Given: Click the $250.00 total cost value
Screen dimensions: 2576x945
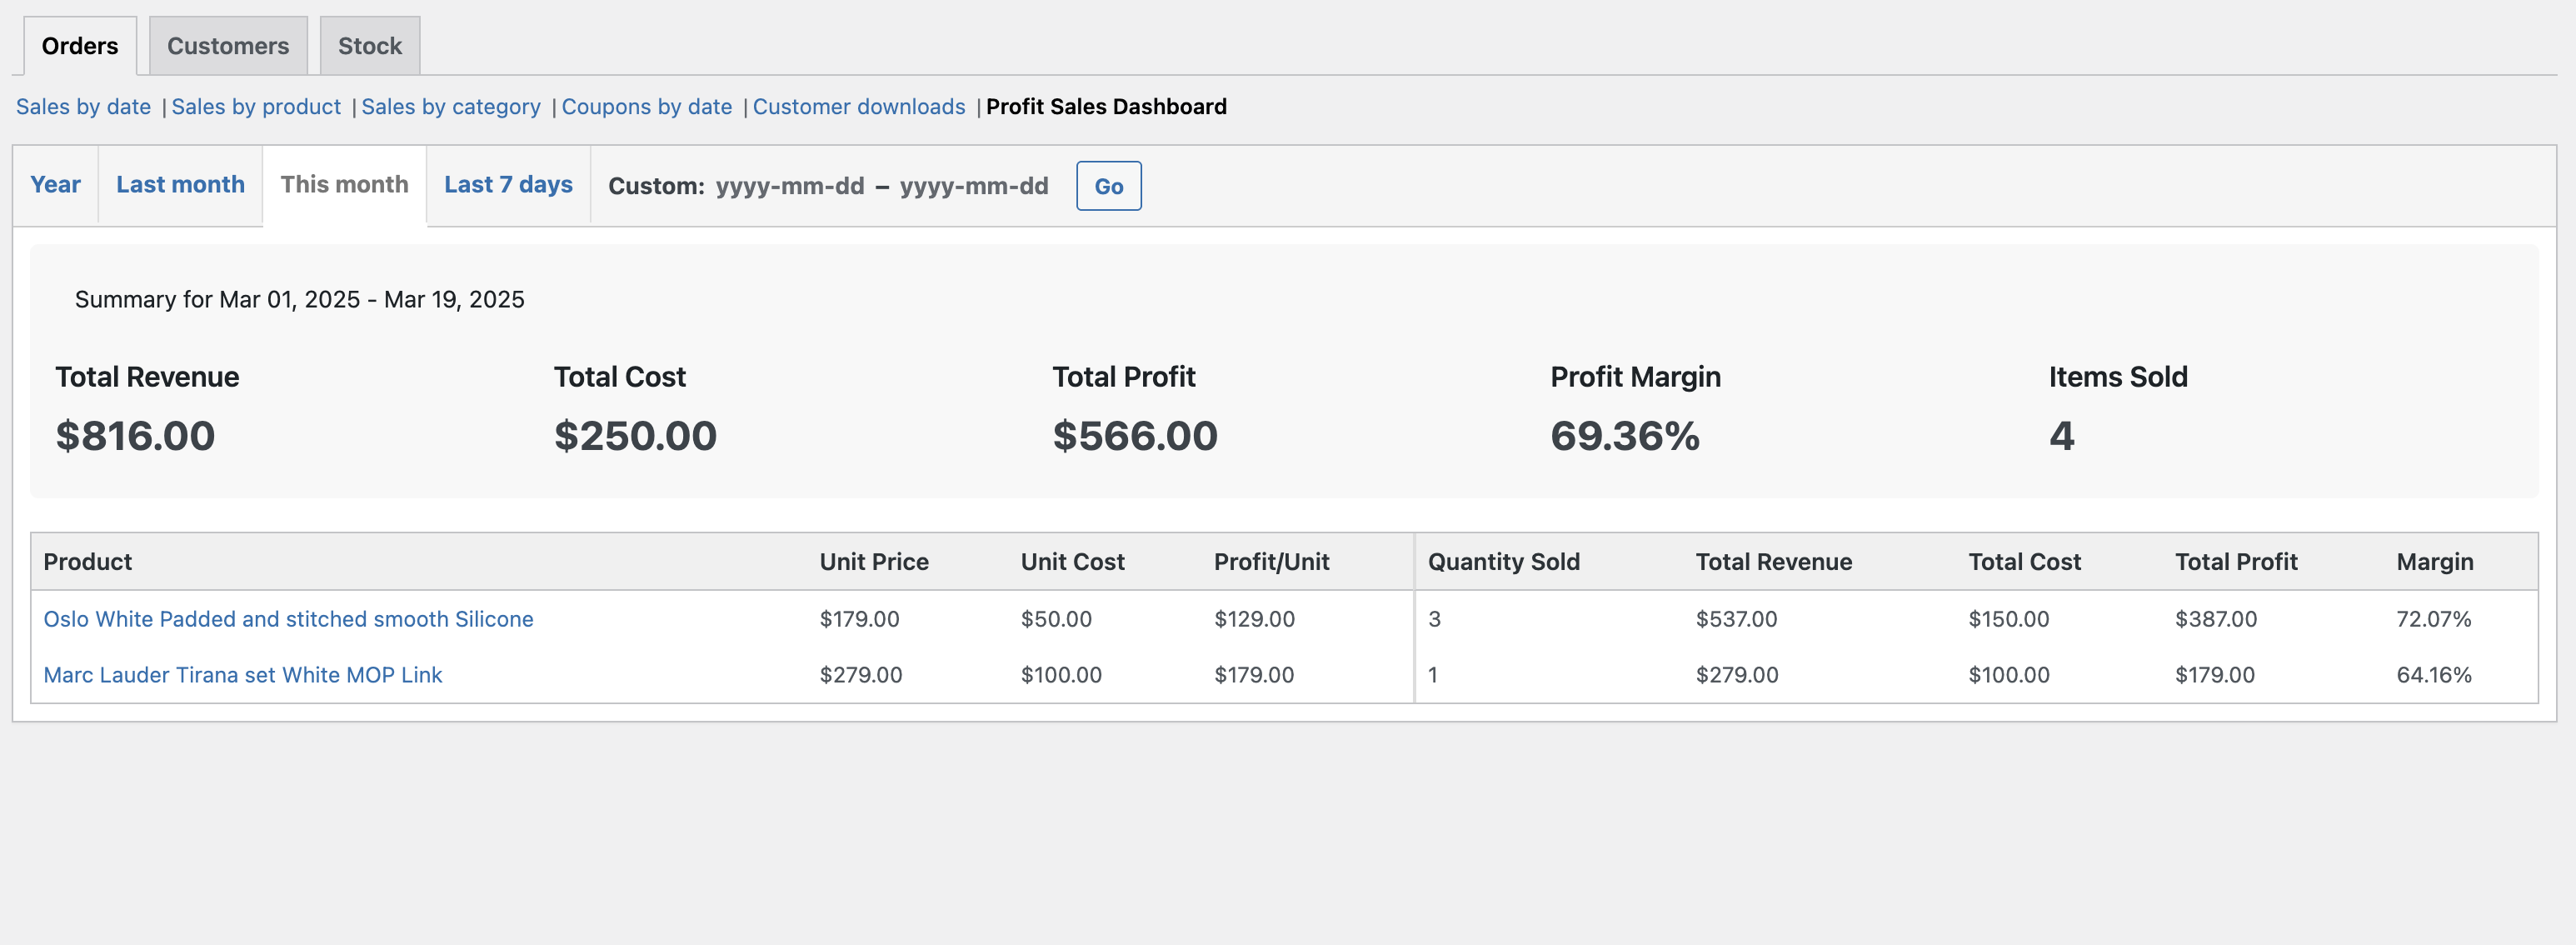Looking at the screenshot, I should click(635, 436).
